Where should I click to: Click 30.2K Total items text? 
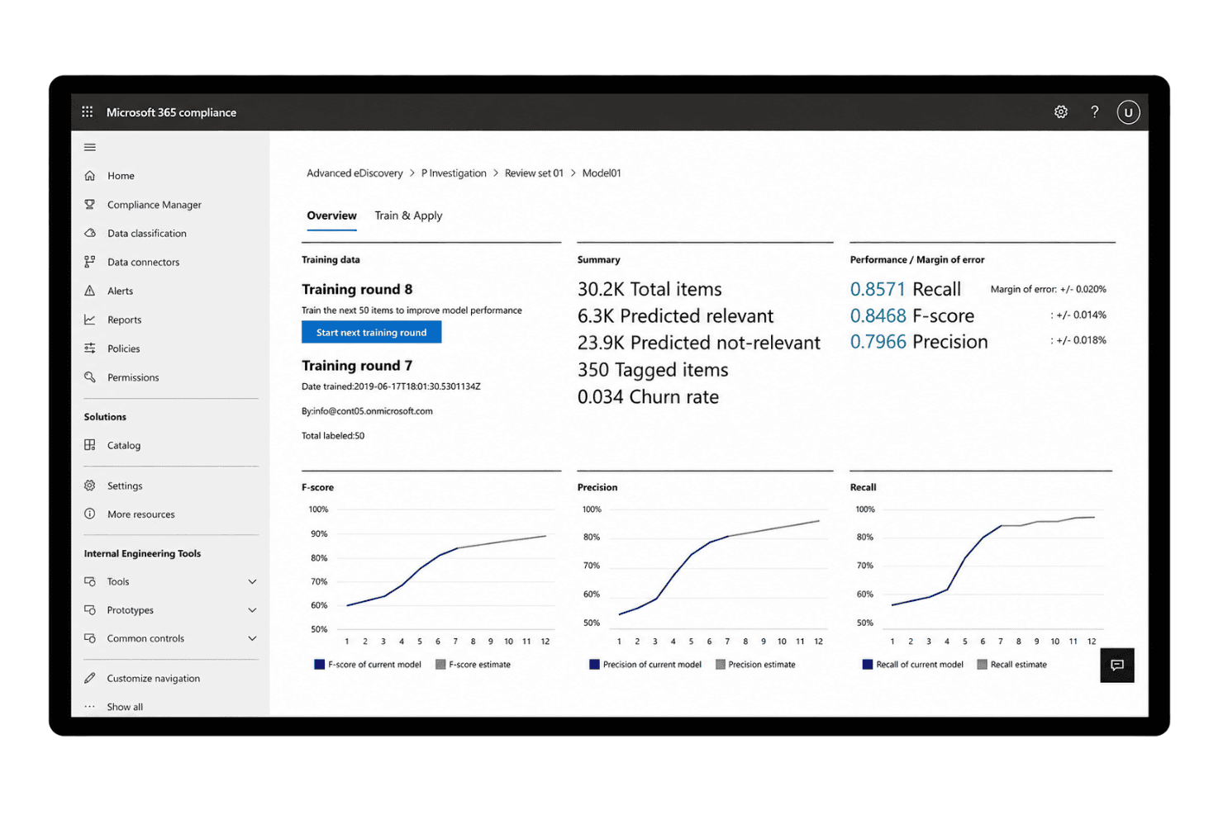[x=650, y=289]
